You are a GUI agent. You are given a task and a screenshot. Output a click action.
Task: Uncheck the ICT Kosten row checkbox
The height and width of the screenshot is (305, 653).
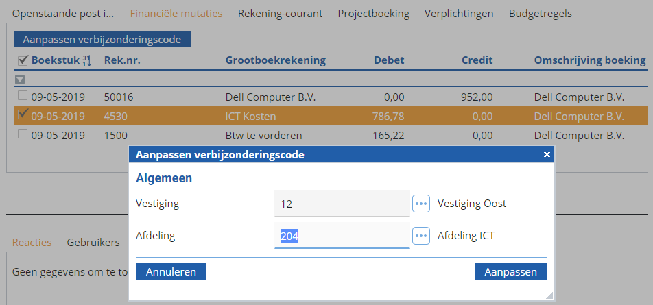pyautogui.click(x=23, y=115)
